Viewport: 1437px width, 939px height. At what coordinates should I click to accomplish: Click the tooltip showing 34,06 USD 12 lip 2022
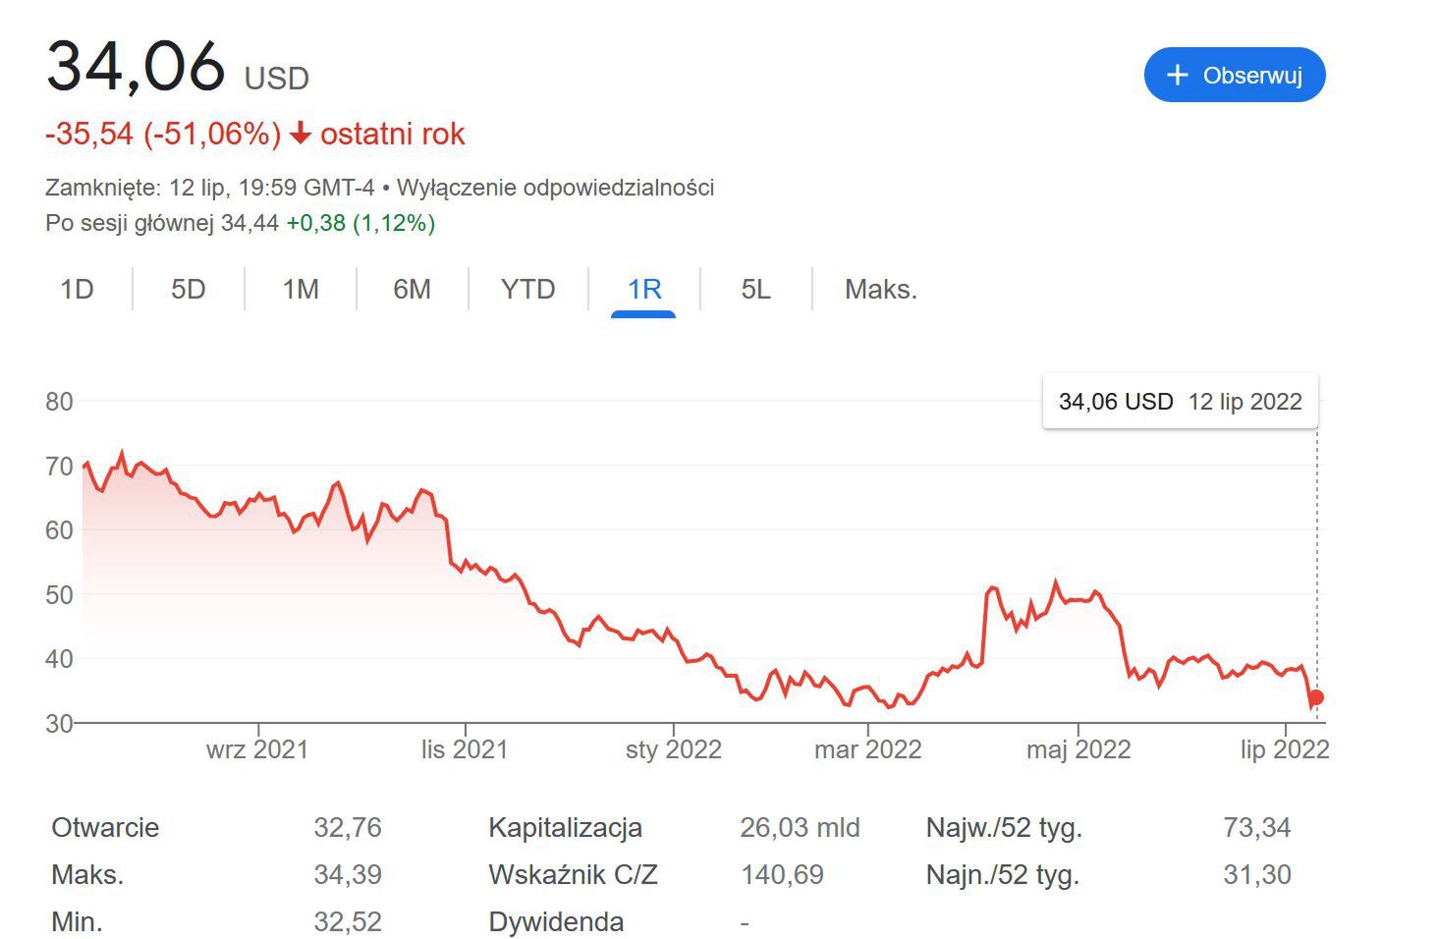[x=1179, y=401]
